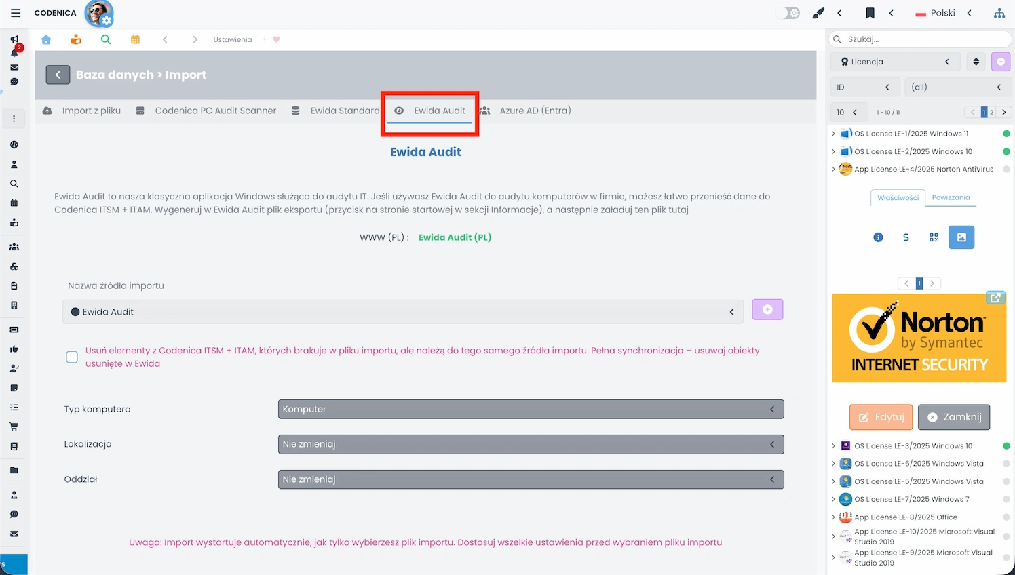Switch to the Azure AD (Entra) tab
The width and height of the screenshot is (1015, 575).
pos(535,111)
